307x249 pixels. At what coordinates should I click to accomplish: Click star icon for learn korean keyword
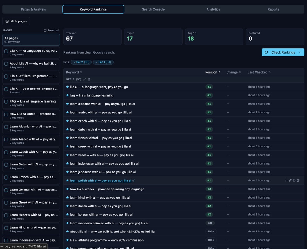click(x=67, y=215)
